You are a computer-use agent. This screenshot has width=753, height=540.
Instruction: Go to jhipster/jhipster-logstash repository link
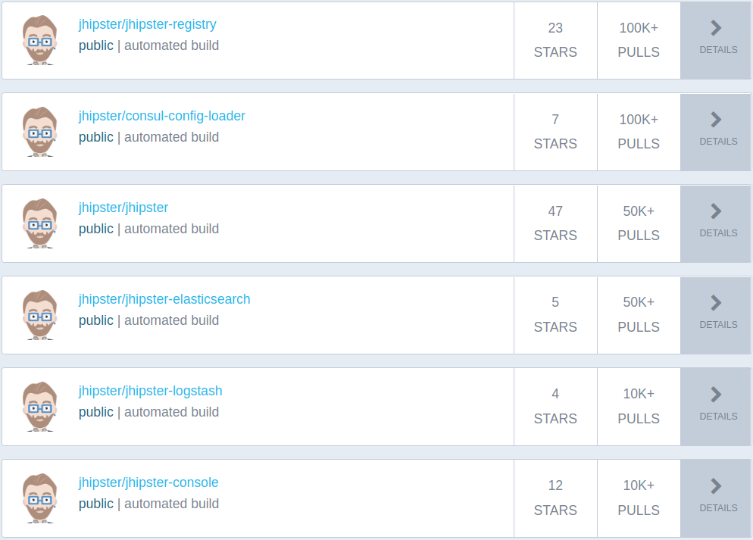[x=150, y=391]
